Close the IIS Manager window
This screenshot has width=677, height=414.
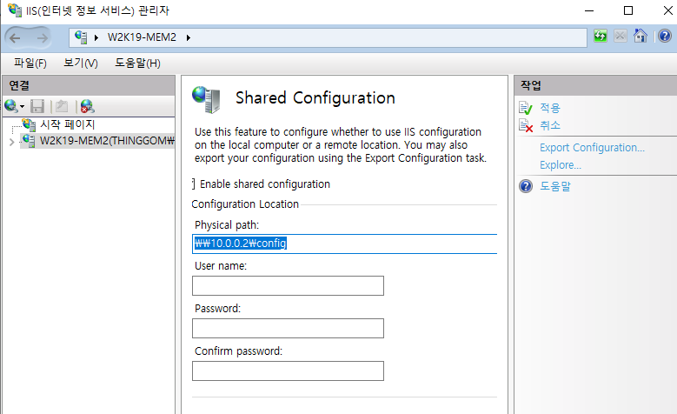tap(667, 10)
